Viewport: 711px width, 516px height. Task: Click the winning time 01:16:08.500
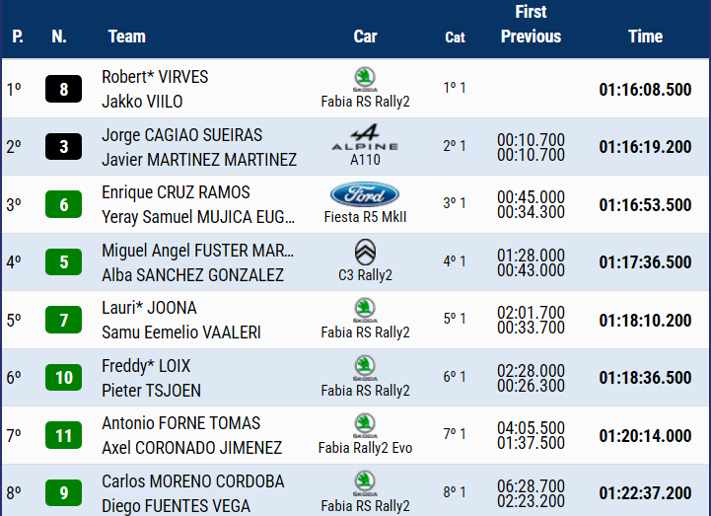point(645,90)
